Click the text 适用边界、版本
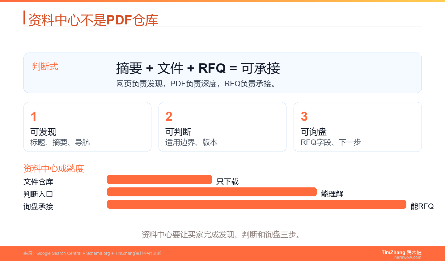The height and width of the screenshot is (261, 445). point(191,142)
